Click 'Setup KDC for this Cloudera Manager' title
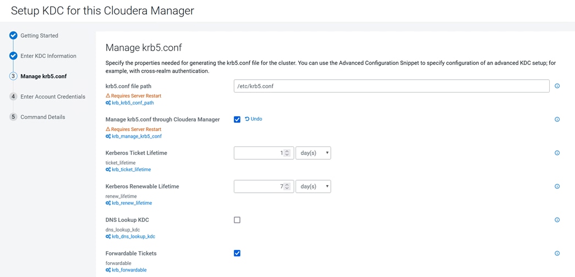575x277 pixels. pyautogui.click(x=102, y=10)
